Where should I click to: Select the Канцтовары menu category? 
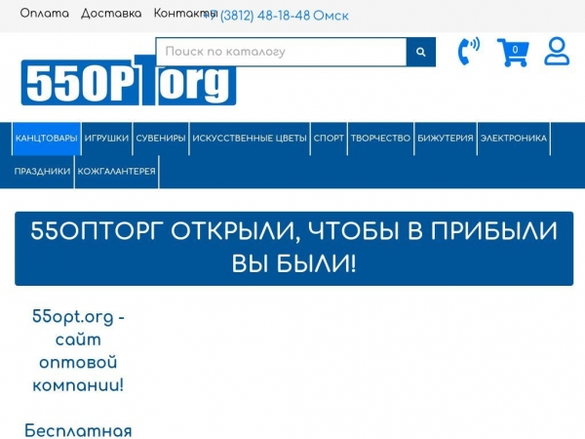tap(46, 139)
